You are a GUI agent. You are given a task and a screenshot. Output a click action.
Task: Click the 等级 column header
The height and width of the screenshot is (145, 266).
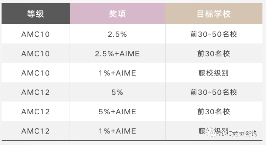36,14
